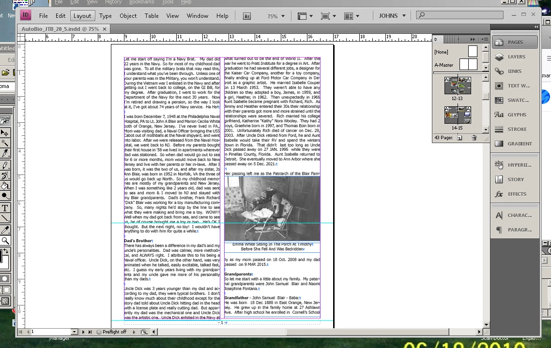
Task: Open the Layout menu
Action: tap(82, 16)
